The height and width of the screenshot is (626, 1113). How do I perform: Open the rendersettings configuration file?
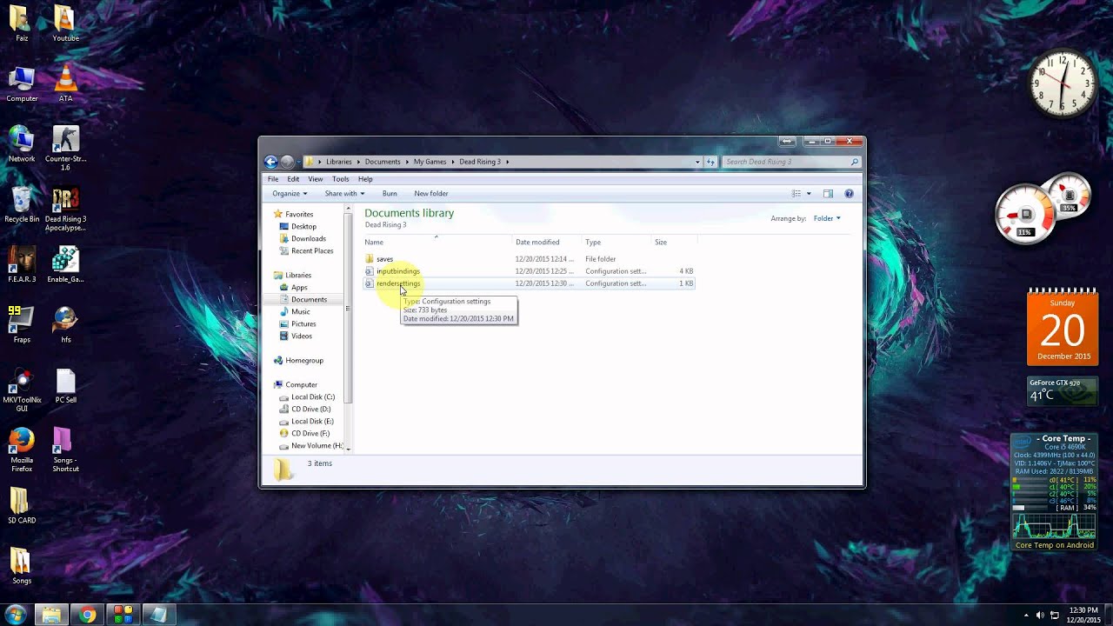pyautogui.click(x=398, y=283)
